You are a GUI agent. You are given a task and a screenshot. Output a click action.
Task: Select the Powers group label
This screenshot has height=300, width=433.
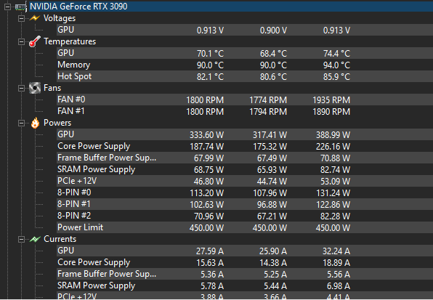(x=57, y=123)
